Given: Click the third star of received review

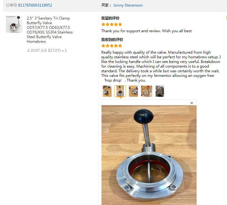Looking at the screenshot, I should (111, 46).
